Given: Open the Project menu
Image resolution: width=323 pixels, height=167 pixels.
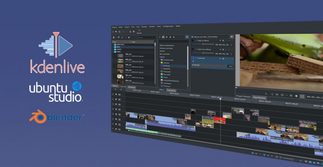Looking at the screenshot, I should coord(127,27).
